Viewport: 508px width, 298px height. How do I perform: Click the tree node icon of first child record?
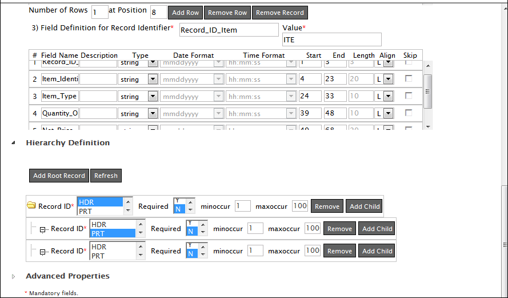43,229
